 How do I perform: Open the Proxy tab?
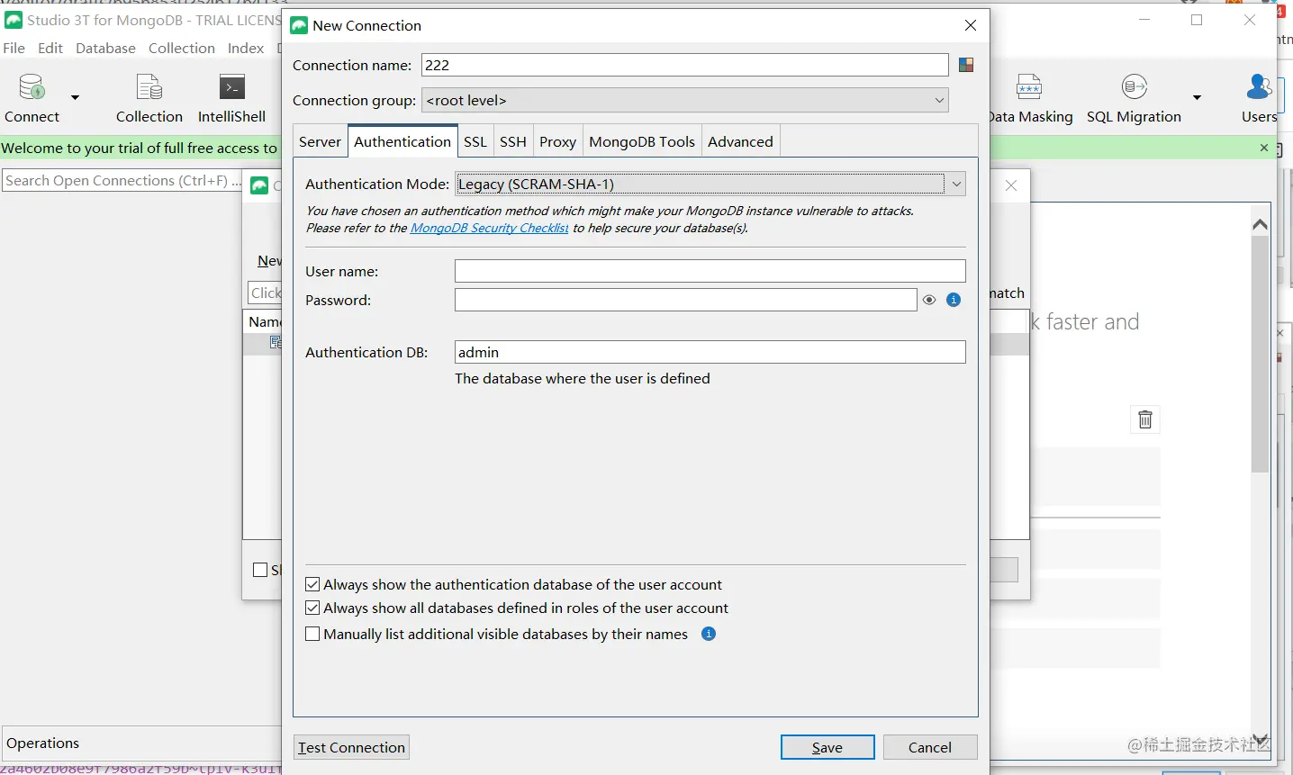pyautogui.click(x=558, y=141)
